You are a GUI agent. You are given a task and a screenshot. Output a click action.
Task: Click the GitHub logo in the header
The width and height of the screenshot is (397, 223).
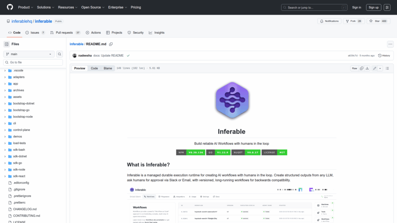point(10,7)
